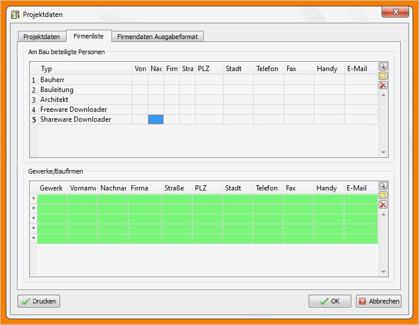The height and width of the screenshot is (325, 419).
Task: Click the red delete icon beside the Gewerke table
Action: (x=383, y=204)
